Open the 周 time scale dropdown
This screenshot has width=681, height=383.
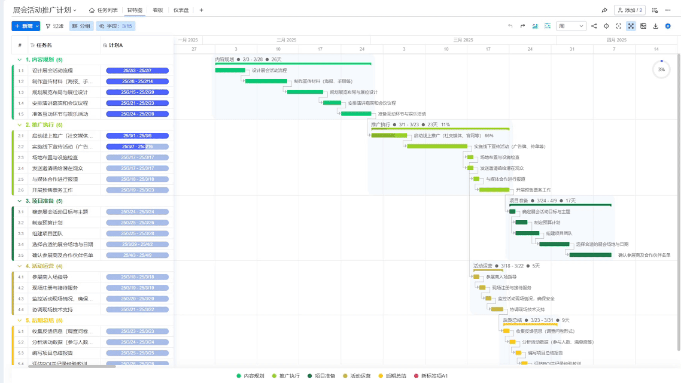point(571,26)
